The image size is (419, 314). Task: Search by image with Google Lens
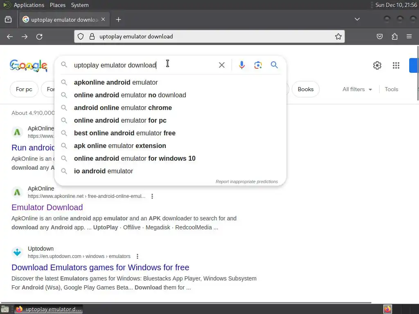258,65
